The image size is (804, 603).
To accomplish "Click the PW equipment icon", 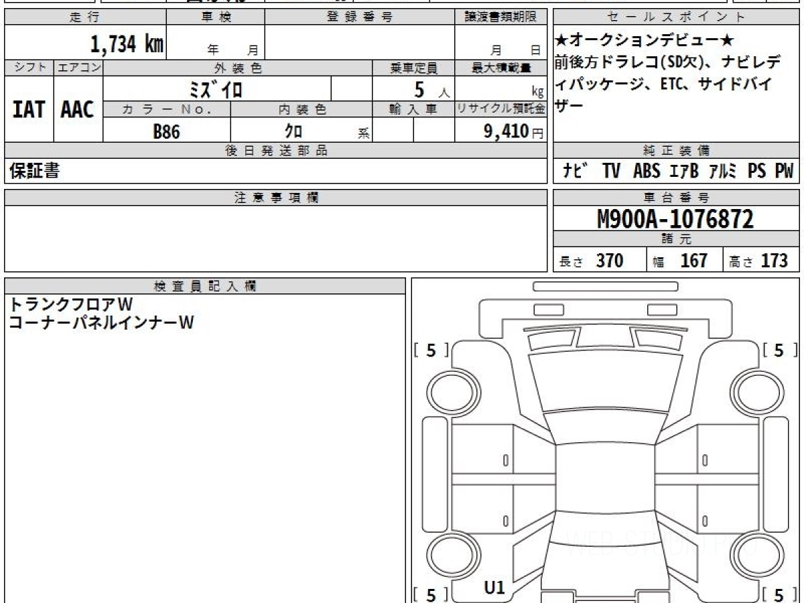I will (783, 171).
